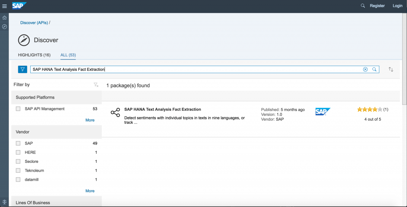Click 'Published: 5 months ago' text

[283, 110]
